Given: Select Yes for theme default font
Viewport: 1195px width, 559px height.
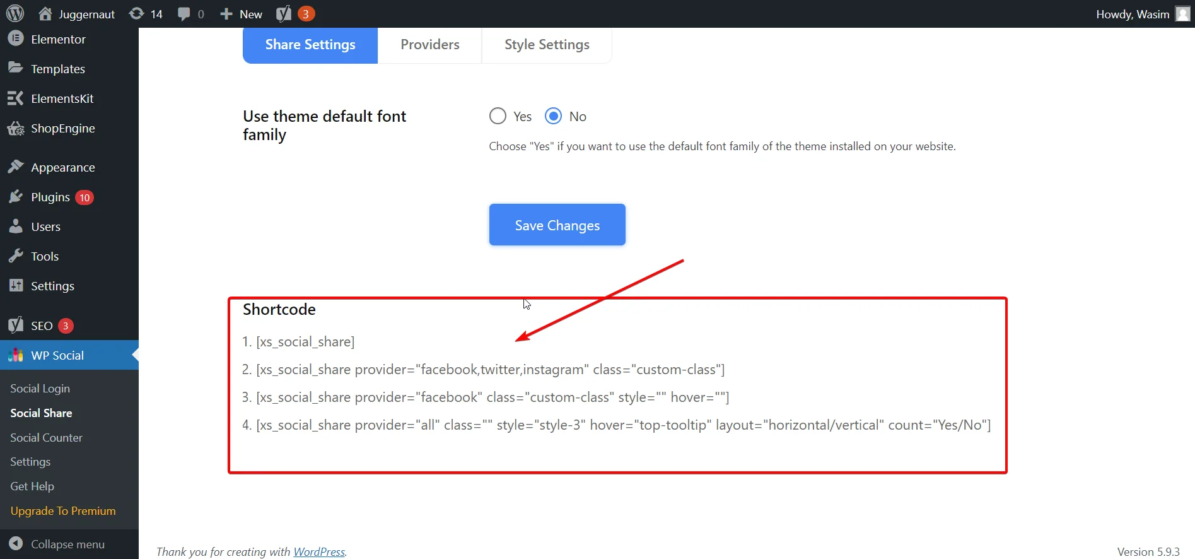Looking at the screenshot, I should [x=498, y=116].
